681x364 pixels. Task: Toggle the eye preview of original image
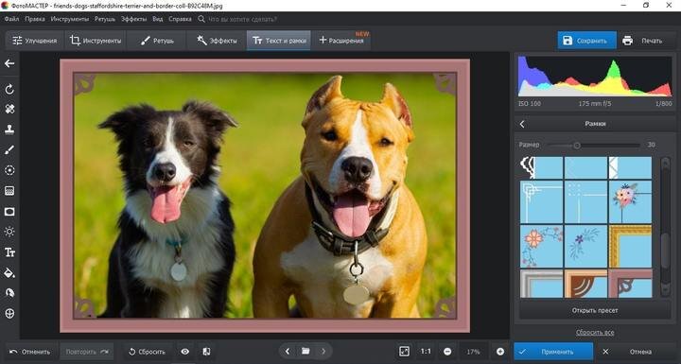(x=185, y=352)
